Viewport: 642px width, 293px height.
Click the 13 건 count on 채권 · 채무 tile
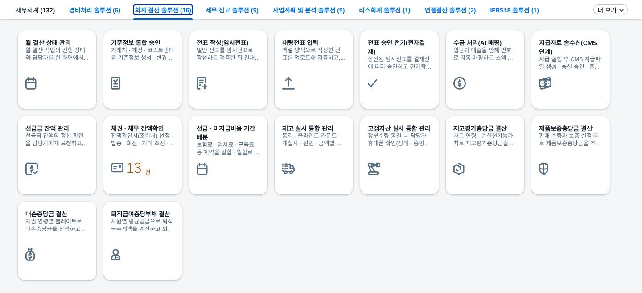138,169
